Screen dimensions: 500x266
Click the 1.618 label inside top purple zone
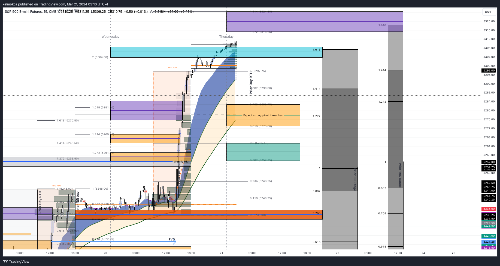(x=382, y=25)
